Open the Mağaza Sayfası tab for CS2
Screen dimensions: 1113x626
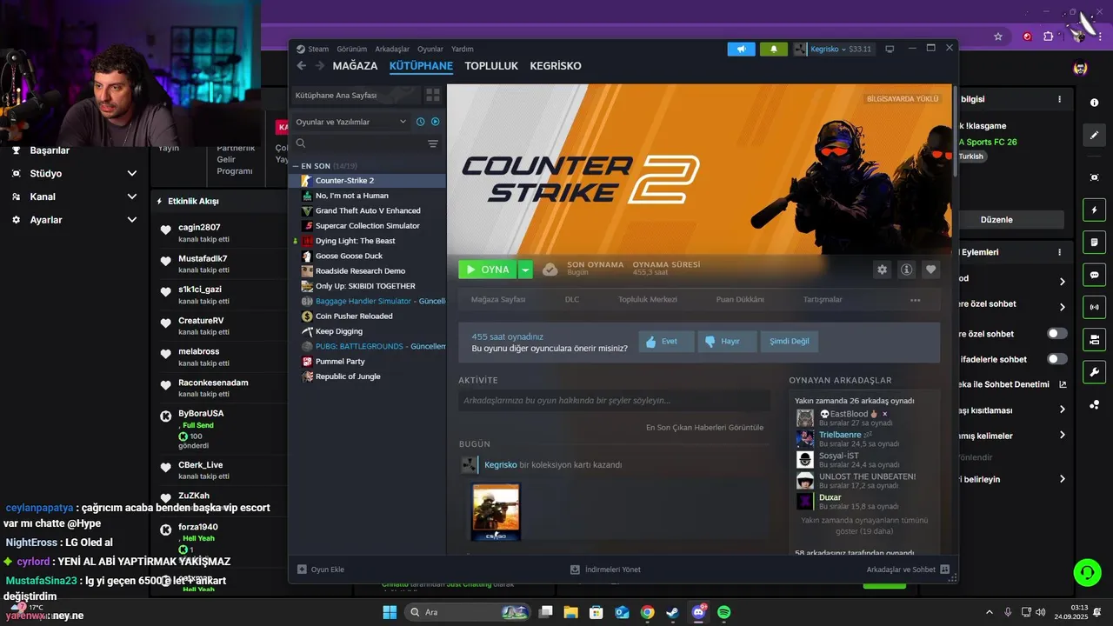498,299
